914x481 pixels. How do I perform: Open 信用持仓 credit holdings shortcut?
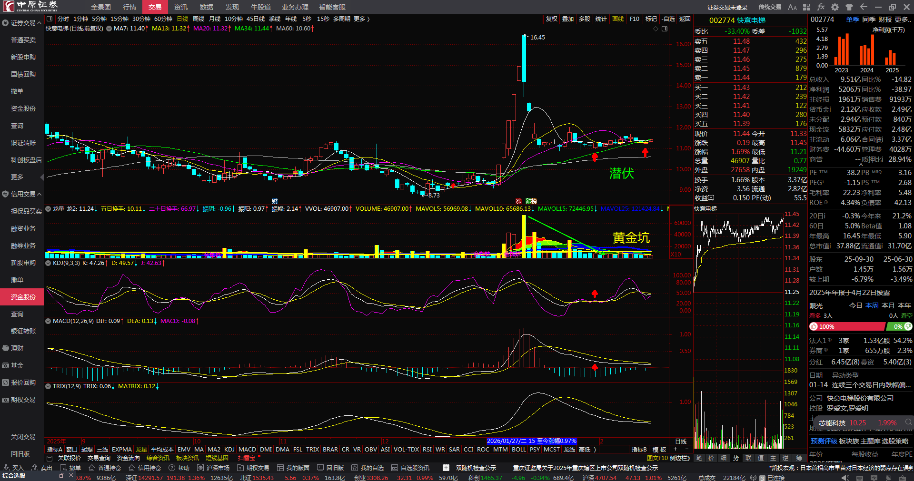(x=145, y=468)
